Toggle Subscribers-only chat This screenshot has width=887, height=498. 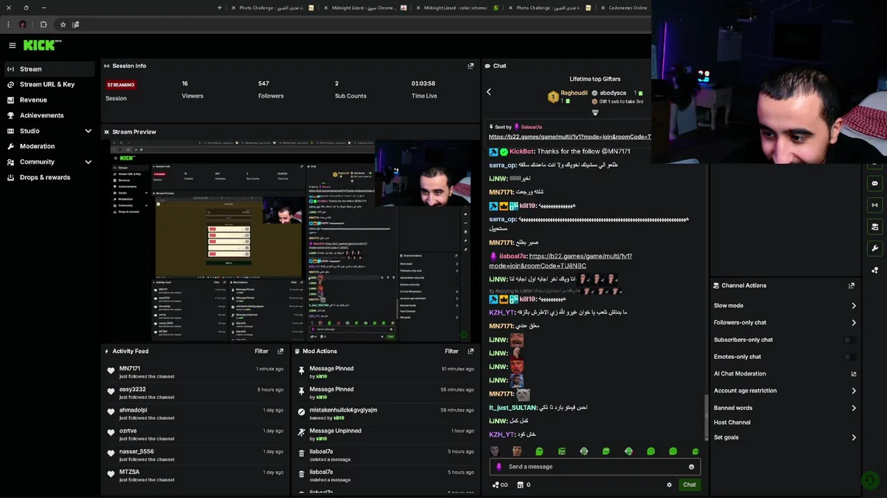click(x=850, y=340)
